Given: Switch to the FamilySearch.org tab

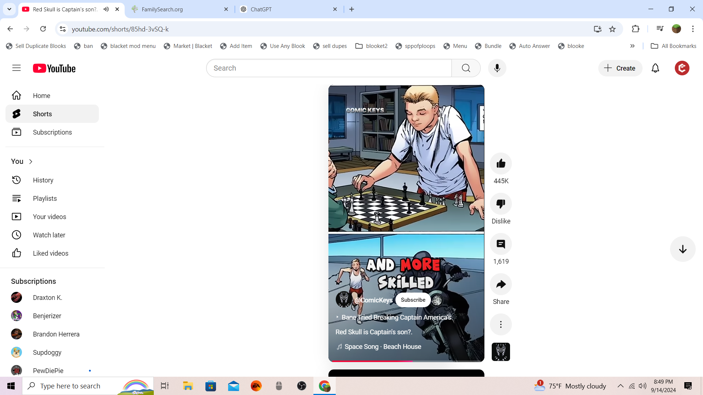Looking at the screenshot, I should [x=179, y=9].
